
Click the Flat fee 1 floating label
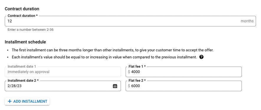coord(137,66)
